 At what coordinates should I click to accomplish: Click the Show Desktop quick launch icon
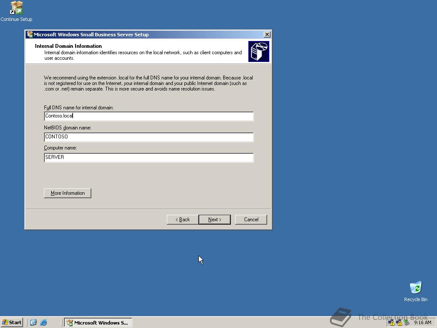coord(33,322)
